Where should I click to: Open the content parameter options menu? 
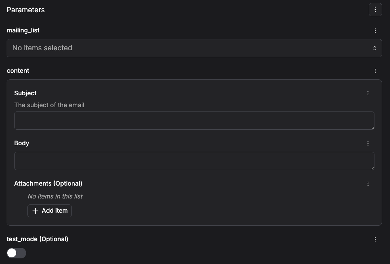pyautogui.click(x=375, y=71)
